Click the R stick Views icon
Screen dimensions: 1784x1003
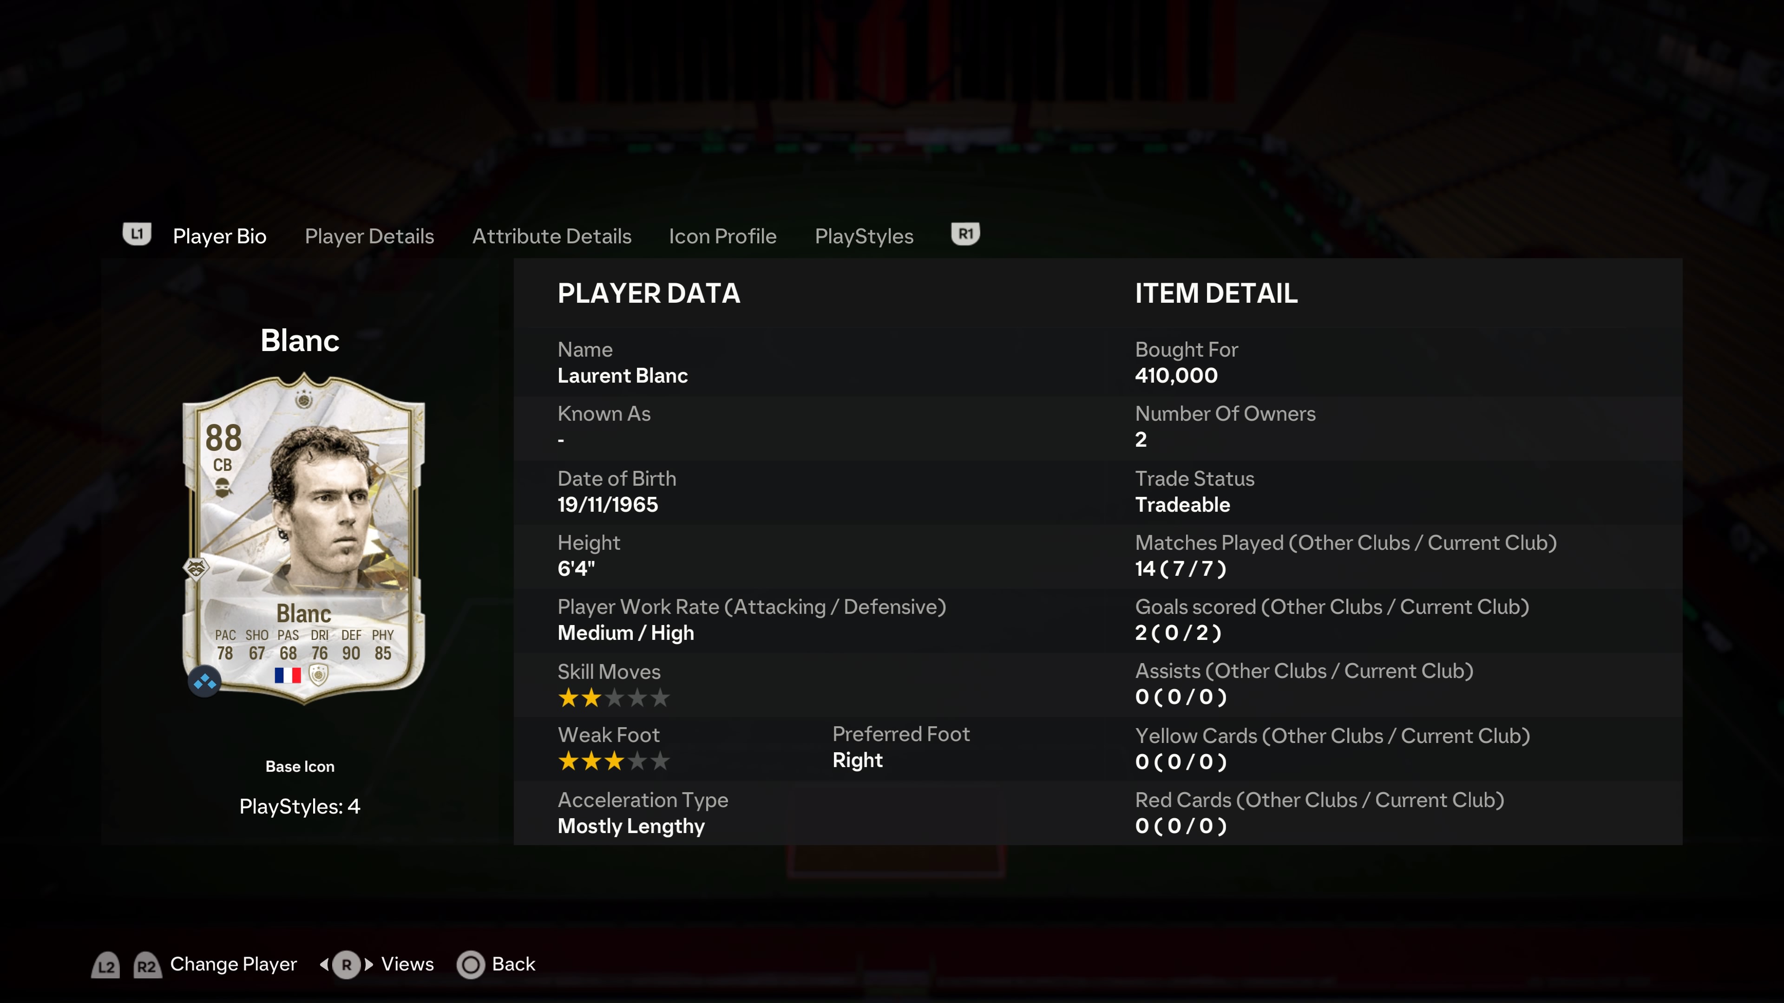click(346, 964)
